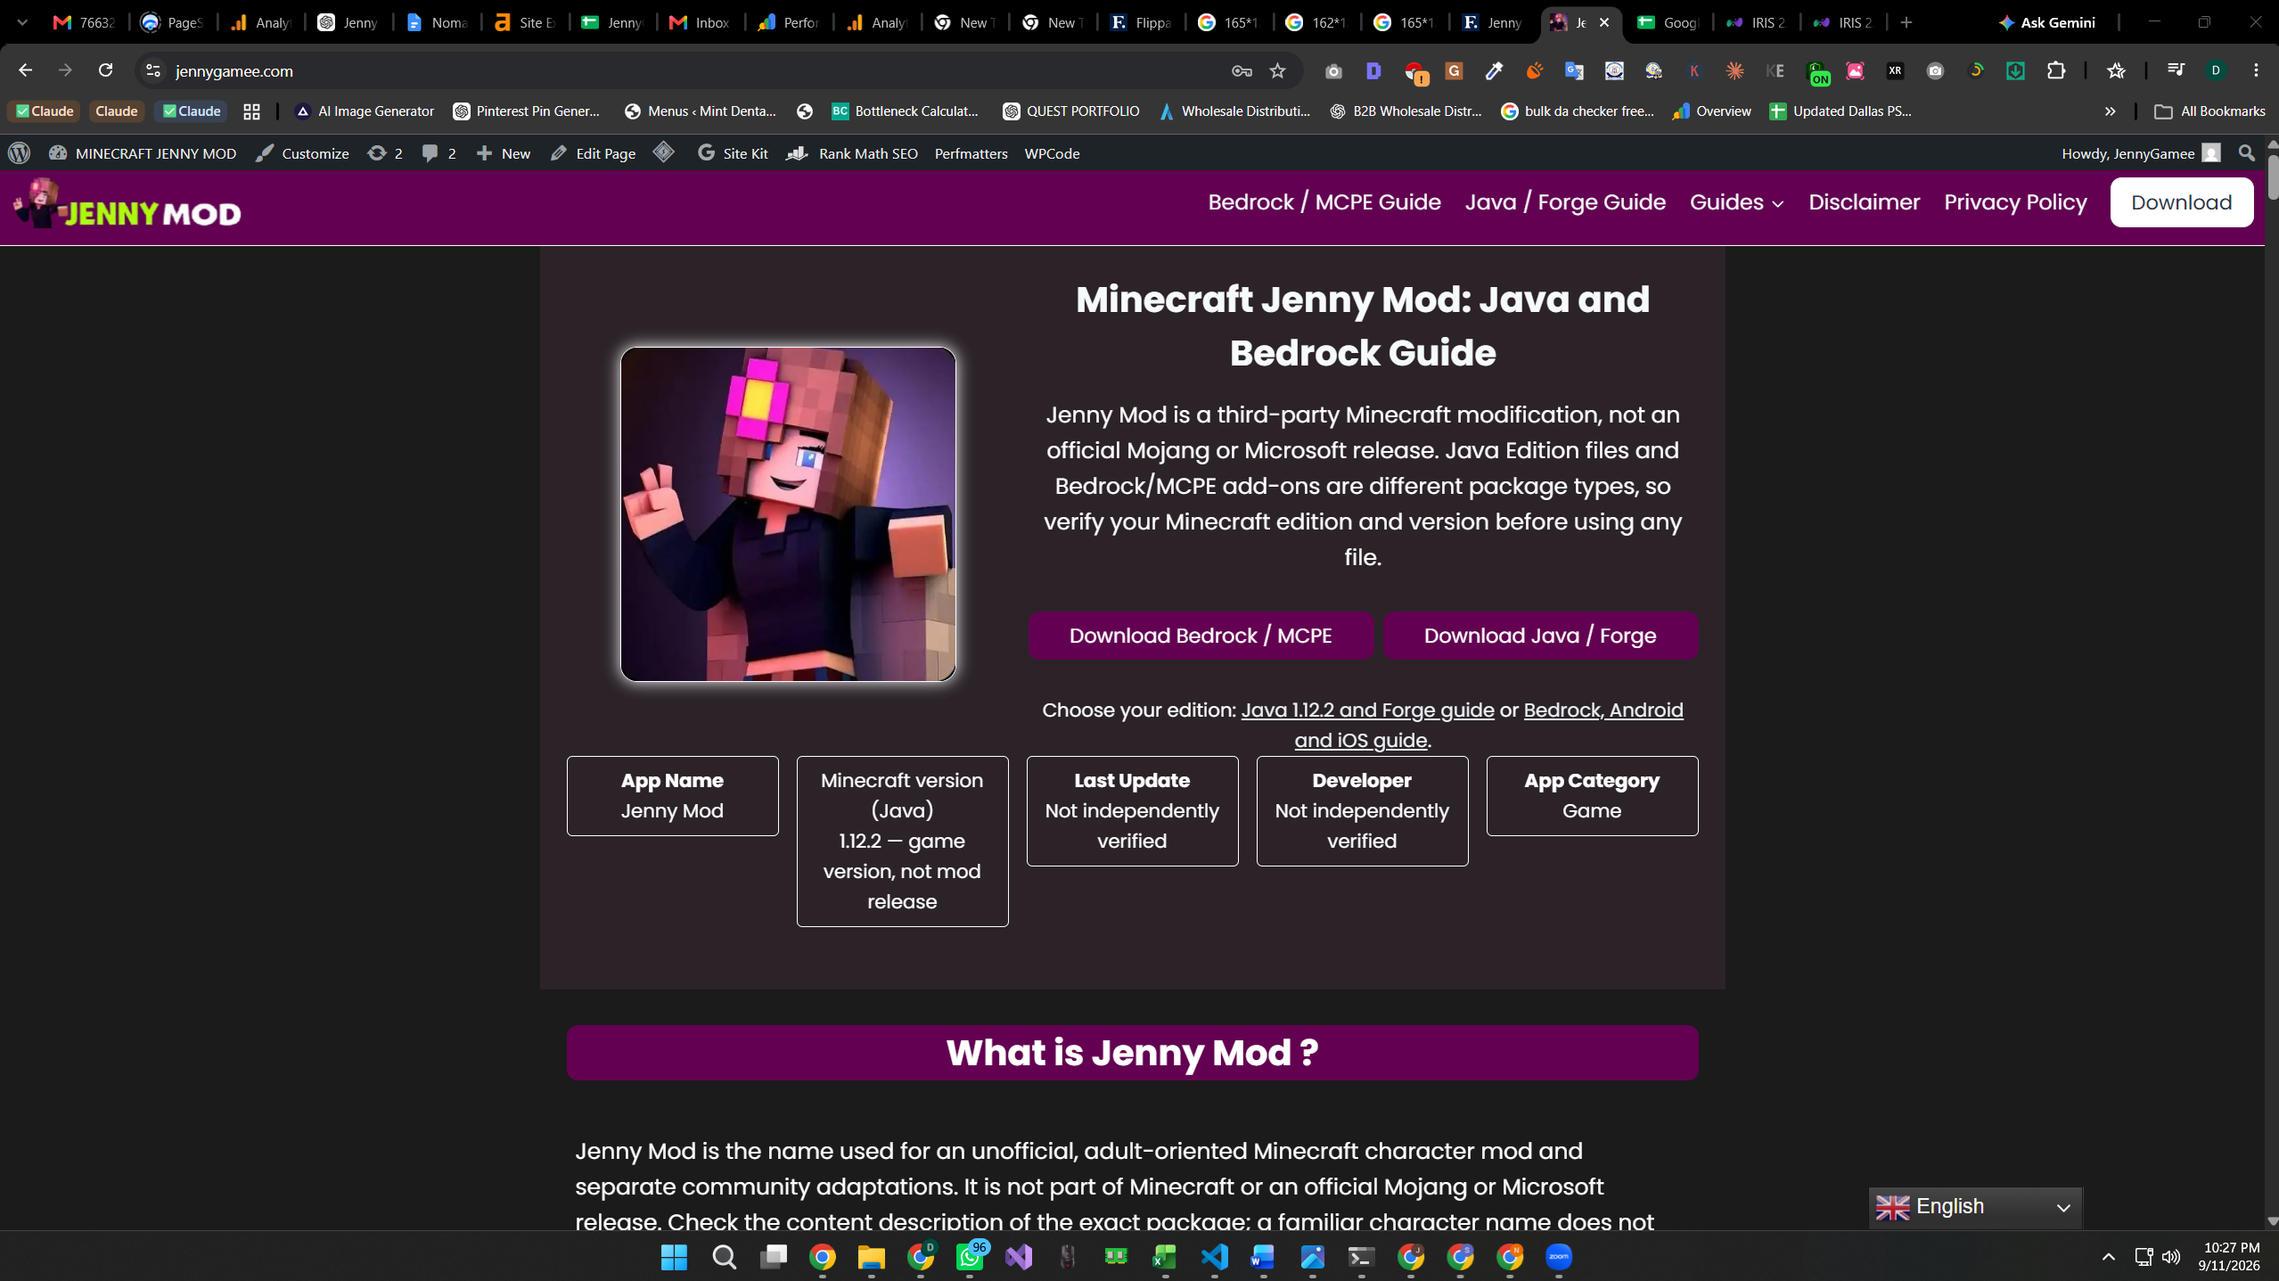Open the WordPress updates icon showing 2

[x=385, y=153]
